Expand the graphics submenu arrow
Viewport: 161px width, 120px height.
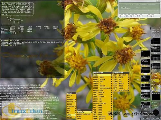tap(75, 106)
